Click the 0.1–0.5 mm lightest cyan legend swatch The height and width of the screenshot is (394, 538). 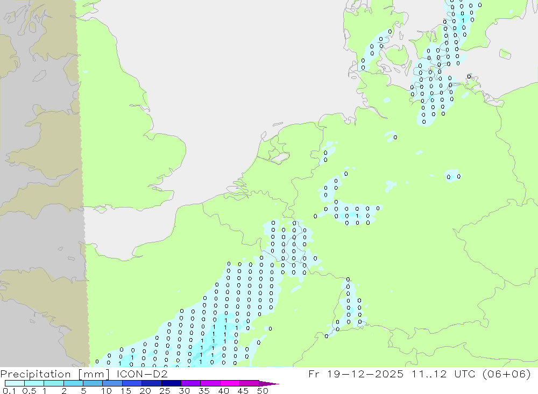tap(15, 383)
